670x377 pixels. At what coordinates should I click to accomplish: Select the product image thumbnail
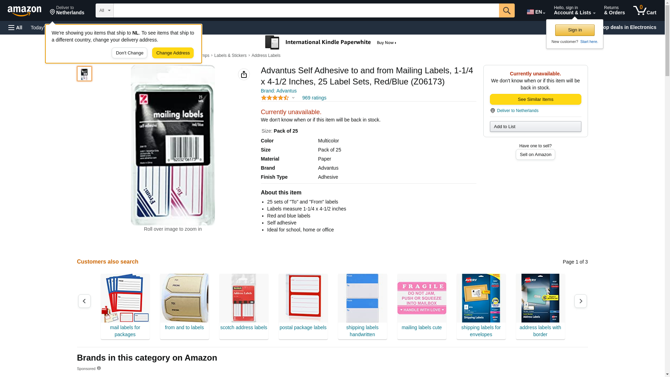(84, 74)
